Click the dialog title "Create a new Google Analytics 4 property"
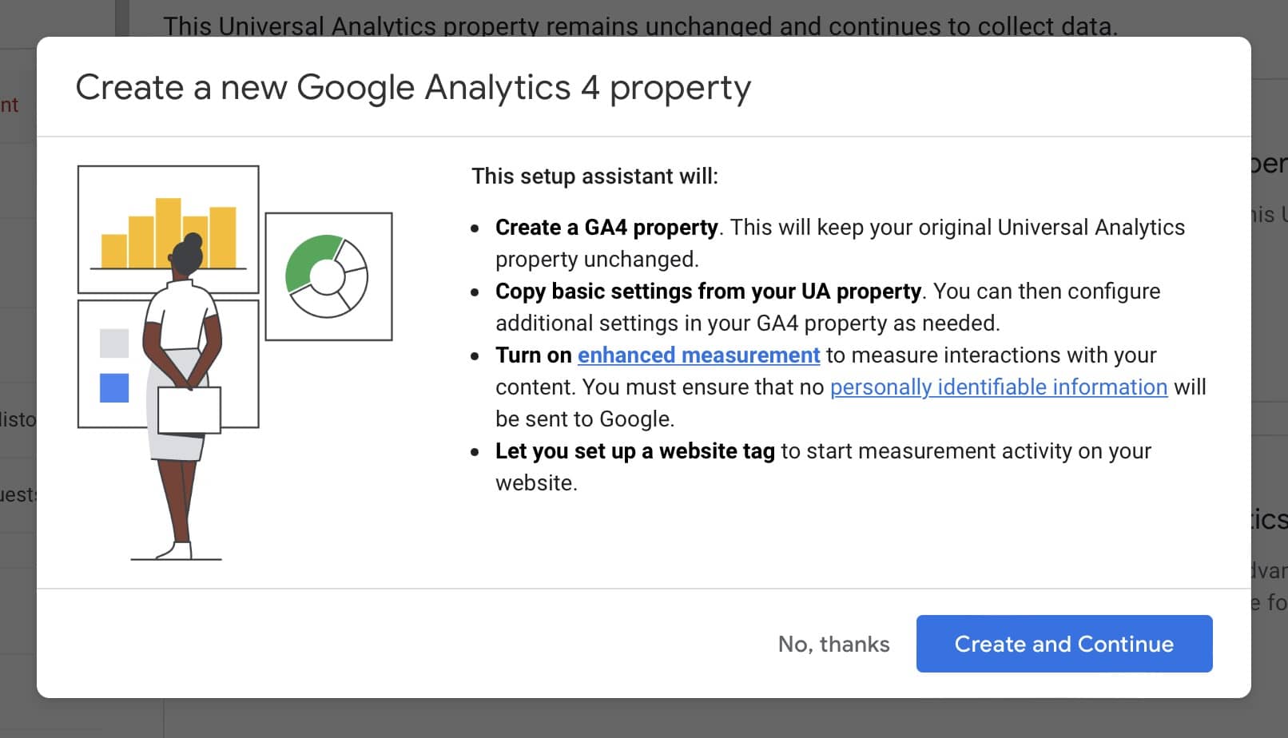 coord(412,88)
